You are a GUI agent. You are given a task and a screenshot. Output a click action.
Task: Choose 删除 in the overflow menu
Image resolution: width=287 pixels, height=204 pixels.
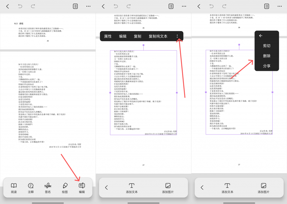(267, 56)
